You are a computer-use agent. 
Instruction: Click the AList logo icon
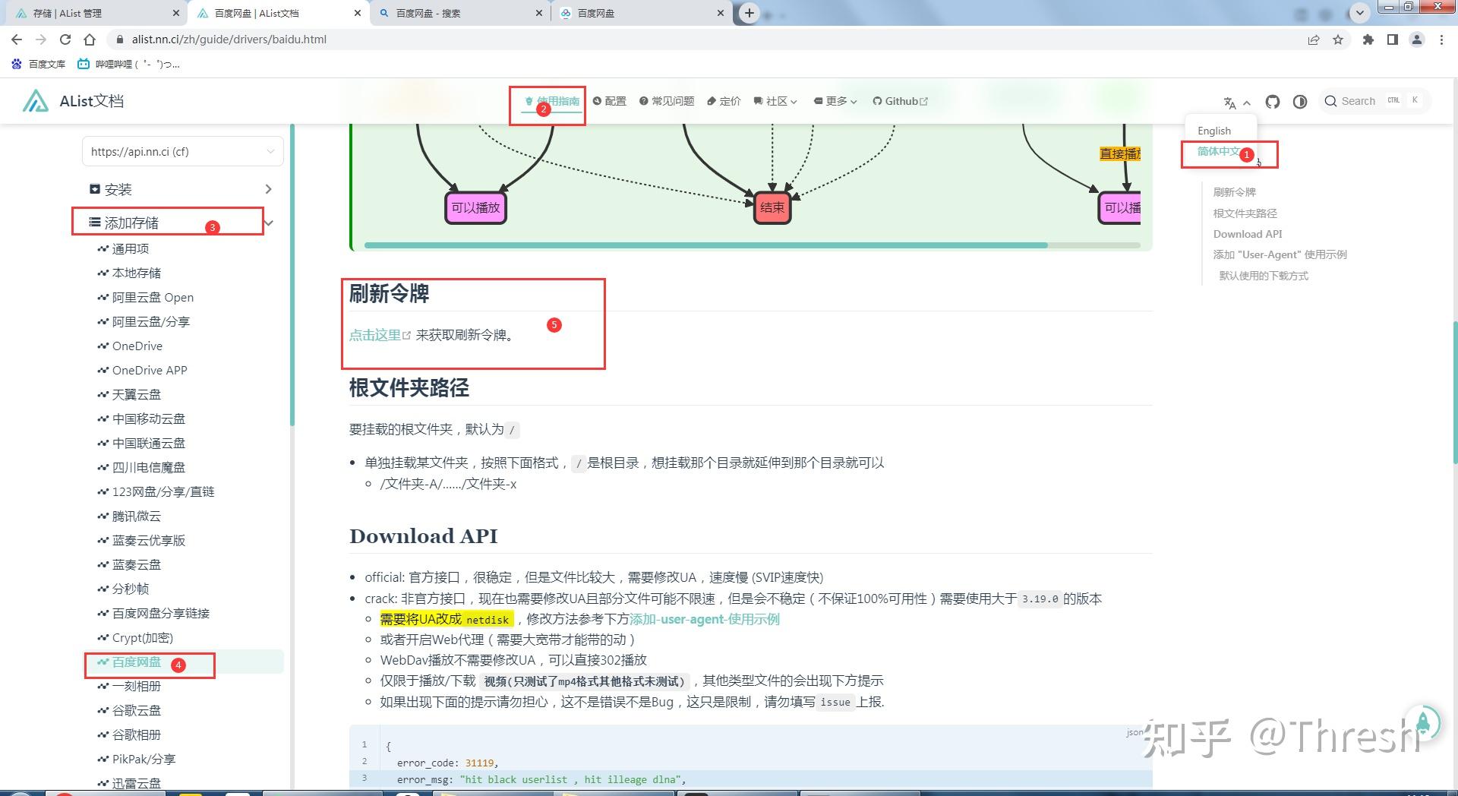pyautogui.click(x=36, y=100)
